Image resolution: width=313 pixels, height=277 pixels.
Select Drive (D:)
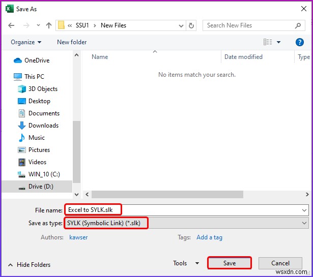coord(41,187)
